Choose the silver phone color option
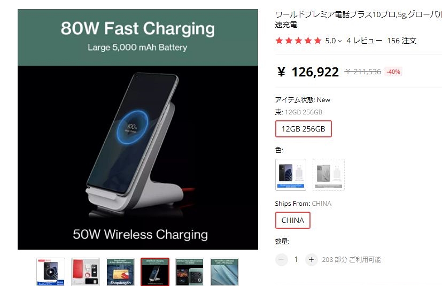Image resolution: width=442 pixels, height=286 pixels. click(329, 175)
